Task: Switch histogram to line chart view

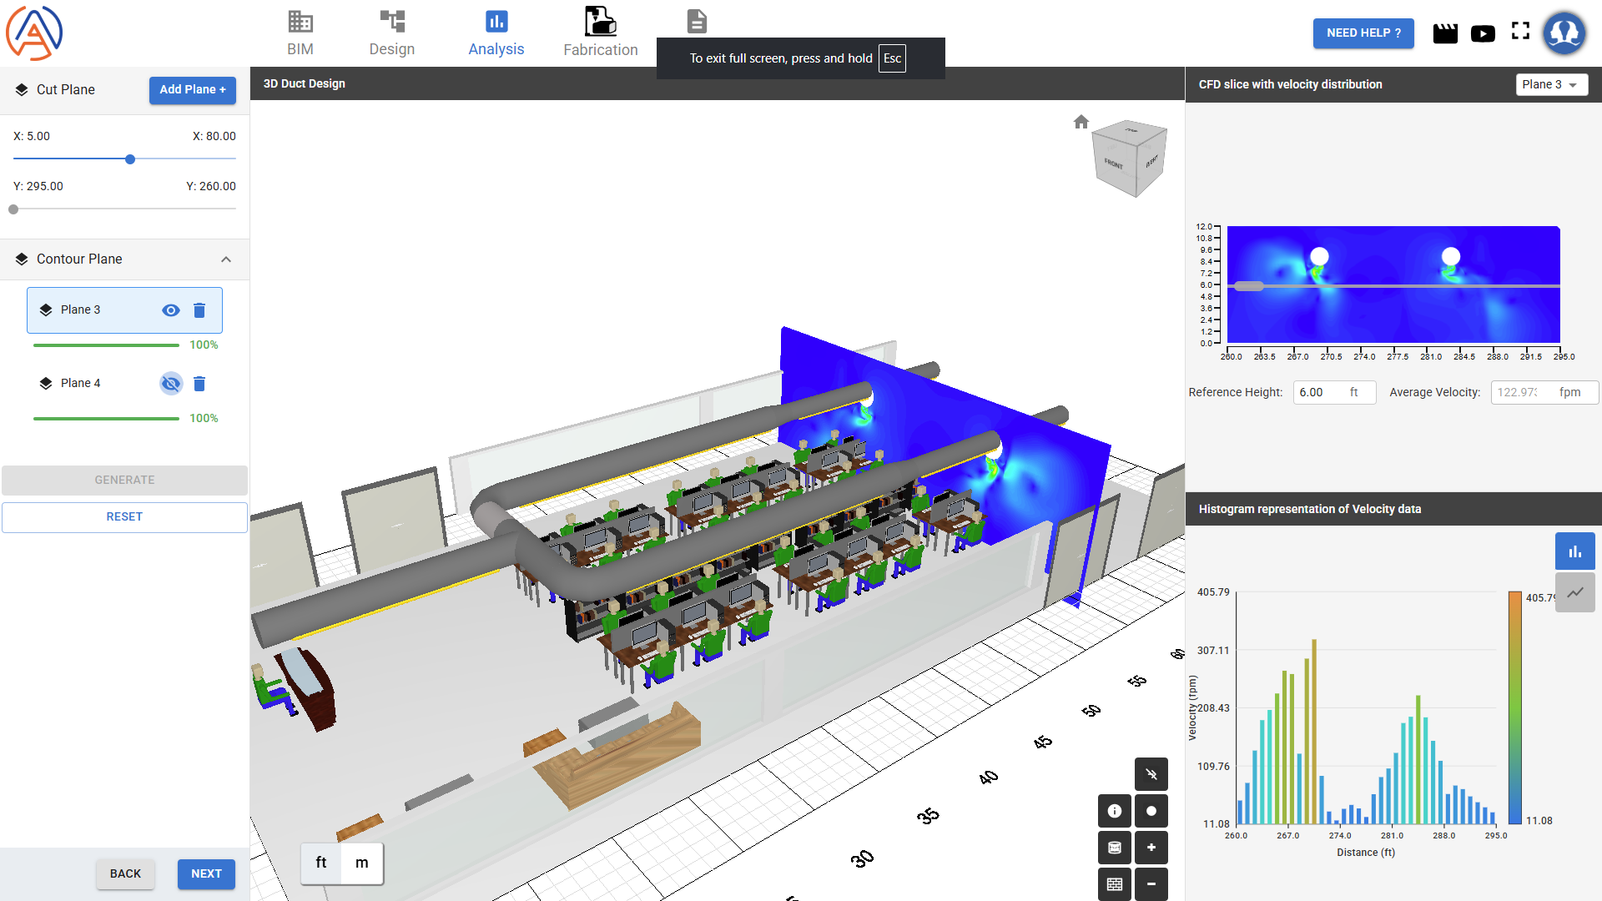Action: tap(1574, 592)
